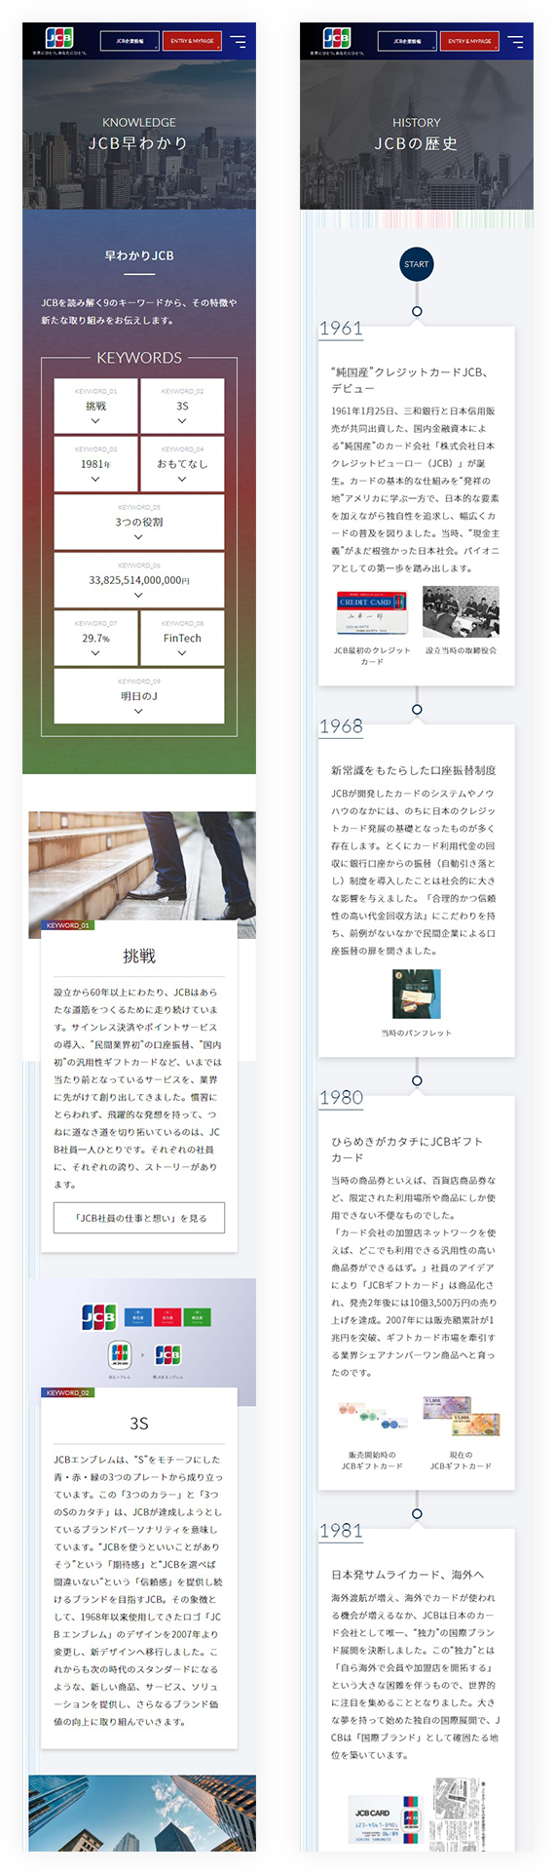Image resolution: width=556 pixels, height=1874 pixels.
Task: Expand KEYWORD_01 挑戦 card
Action: click(x=95, y=406)
